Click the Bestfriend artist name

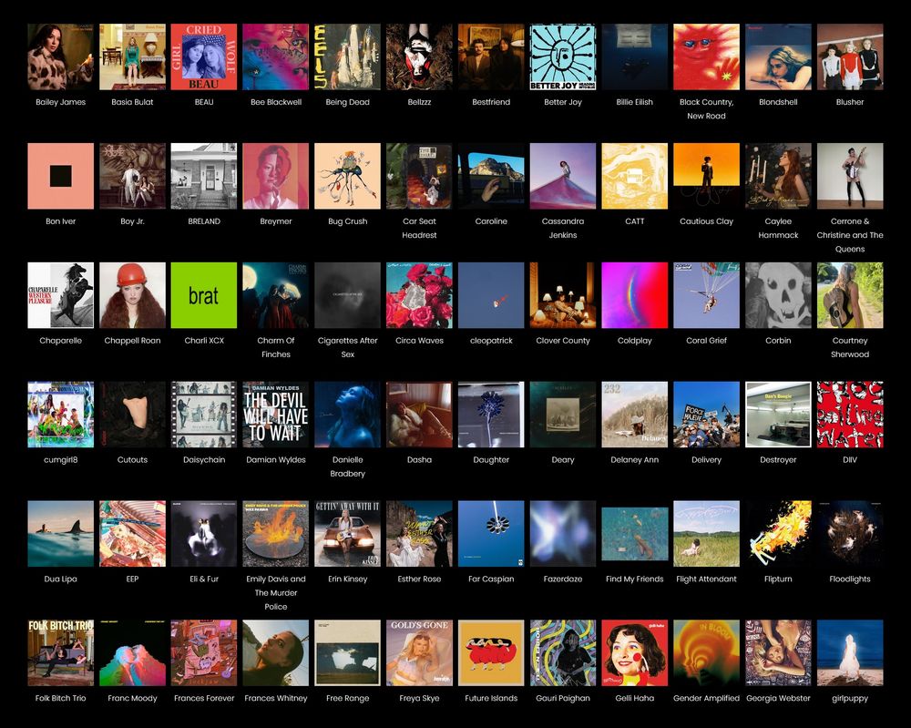491,102
